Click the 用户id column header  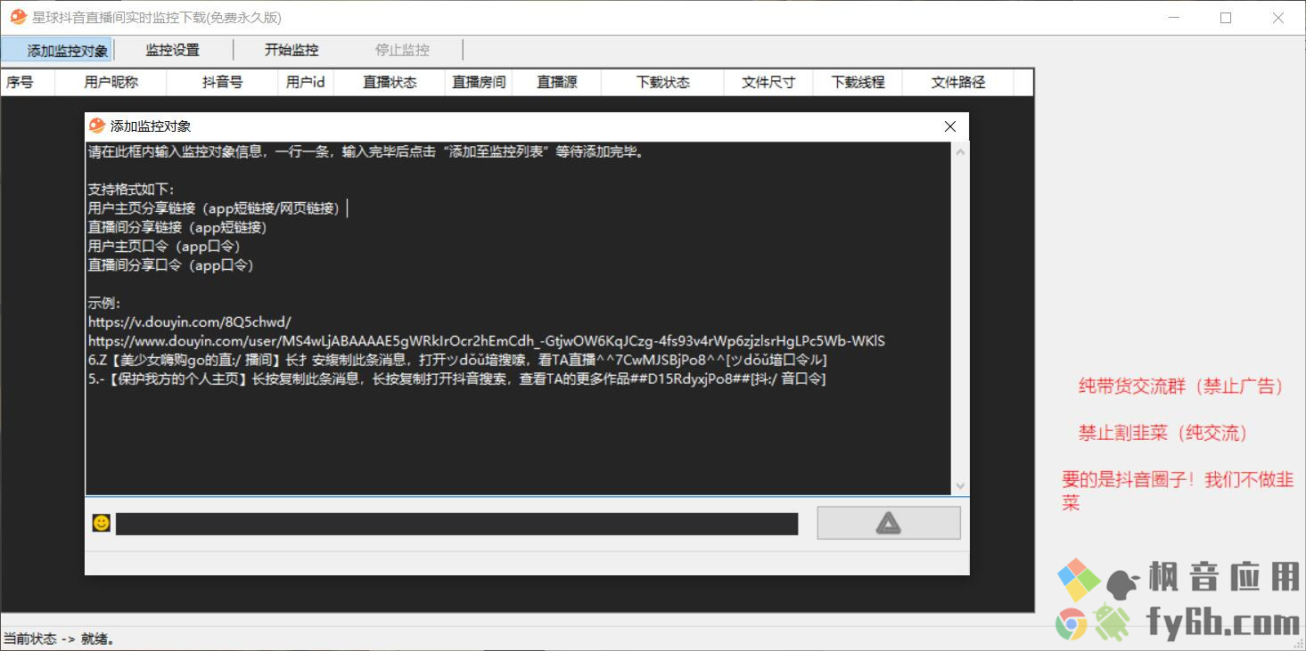click(x=306, y=82)
